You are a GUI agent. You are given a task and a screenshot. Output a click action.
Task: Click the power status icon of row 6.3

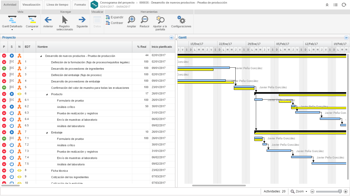tap(12, 113)
